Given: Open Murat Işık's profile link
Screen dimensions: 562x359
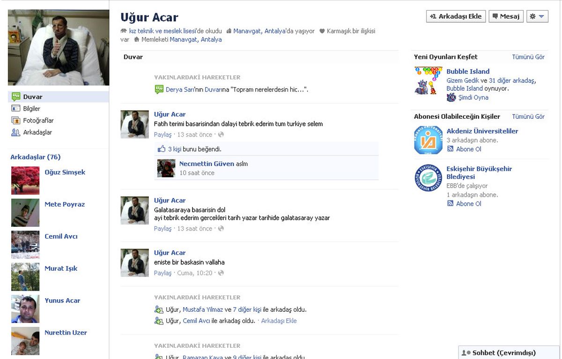Looking at the screenshot, I should [61, 268].
